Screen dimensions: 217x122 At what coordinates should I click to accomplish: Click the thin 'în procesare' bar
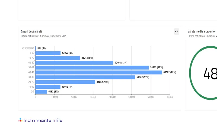pos(36,48)
